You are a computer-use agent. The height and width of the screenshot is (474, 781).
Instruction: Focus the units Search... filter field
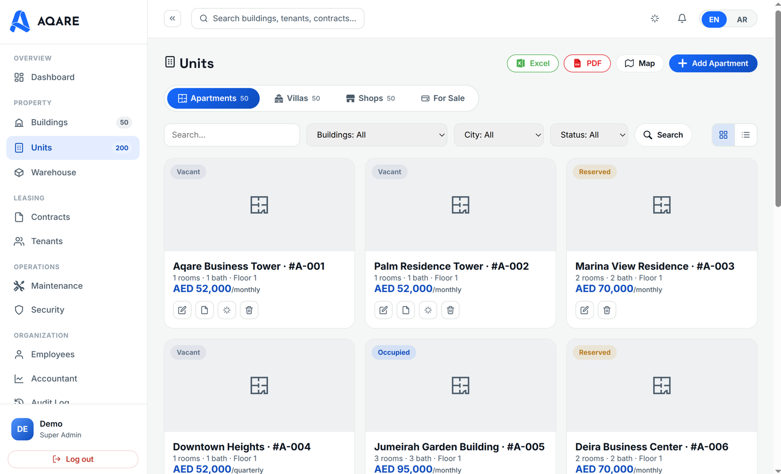pyautogui.click(x=232, y=135)
